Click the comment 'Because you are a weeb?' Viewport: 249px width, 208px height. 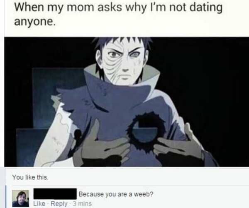pyautogui.click(x=116, y=194)
